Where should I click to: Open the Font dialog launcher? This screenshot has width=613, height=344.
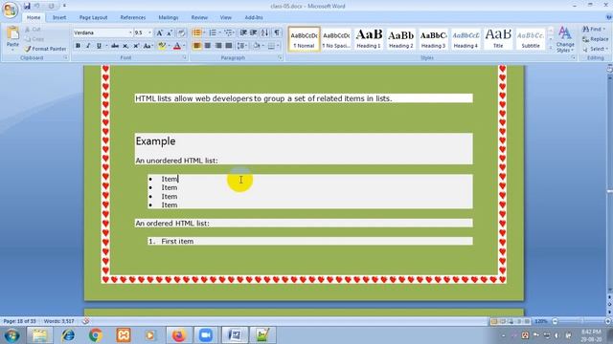click(184, 57)
